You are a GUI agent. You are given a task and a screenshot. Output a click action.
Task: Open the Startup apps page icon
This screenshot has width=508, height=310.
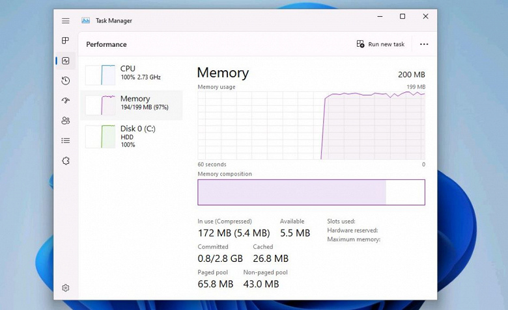tap(65, 100)
